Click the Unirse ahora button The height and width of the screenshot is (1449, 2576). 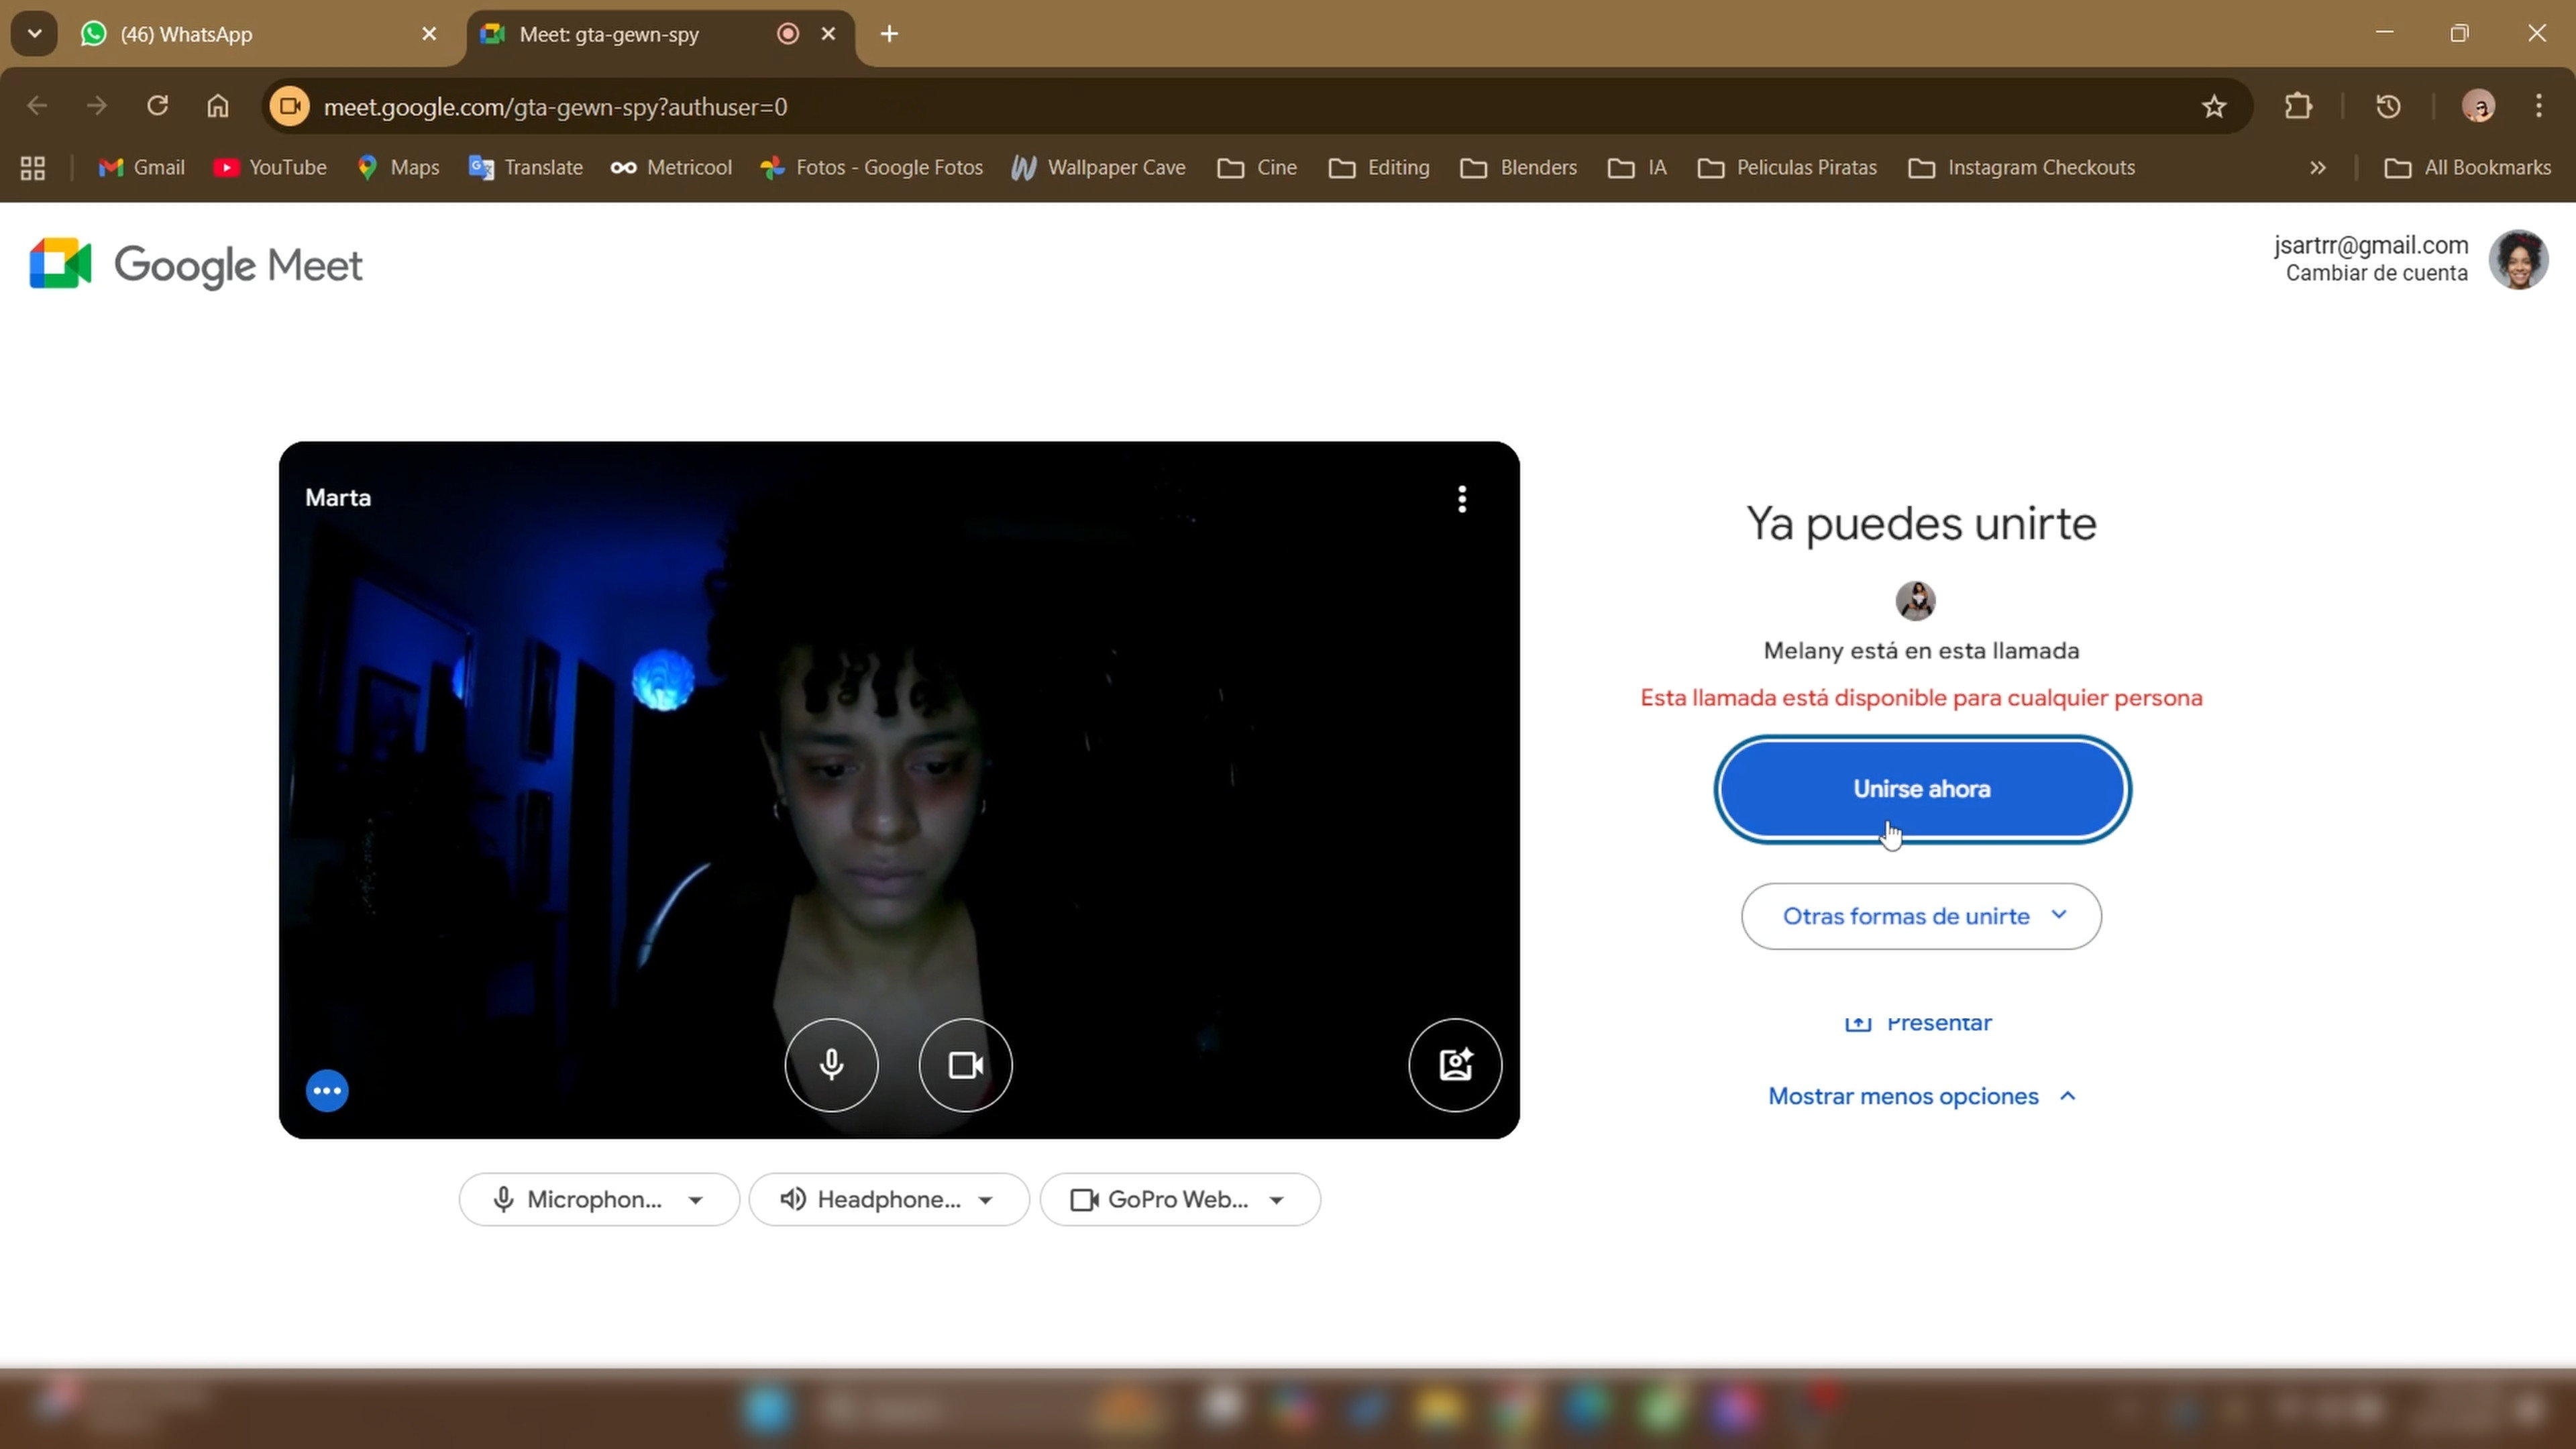1919,788
